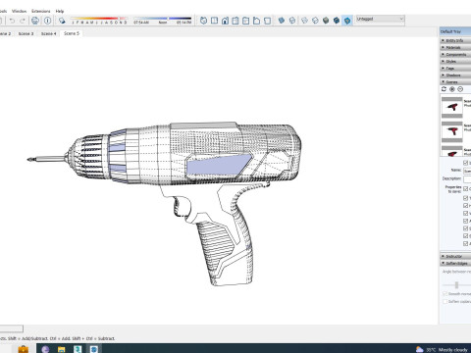Toggle Hidden Geometry property checkbox
The width and height of the screenshot is (471, 353).
tap(466, 198)
